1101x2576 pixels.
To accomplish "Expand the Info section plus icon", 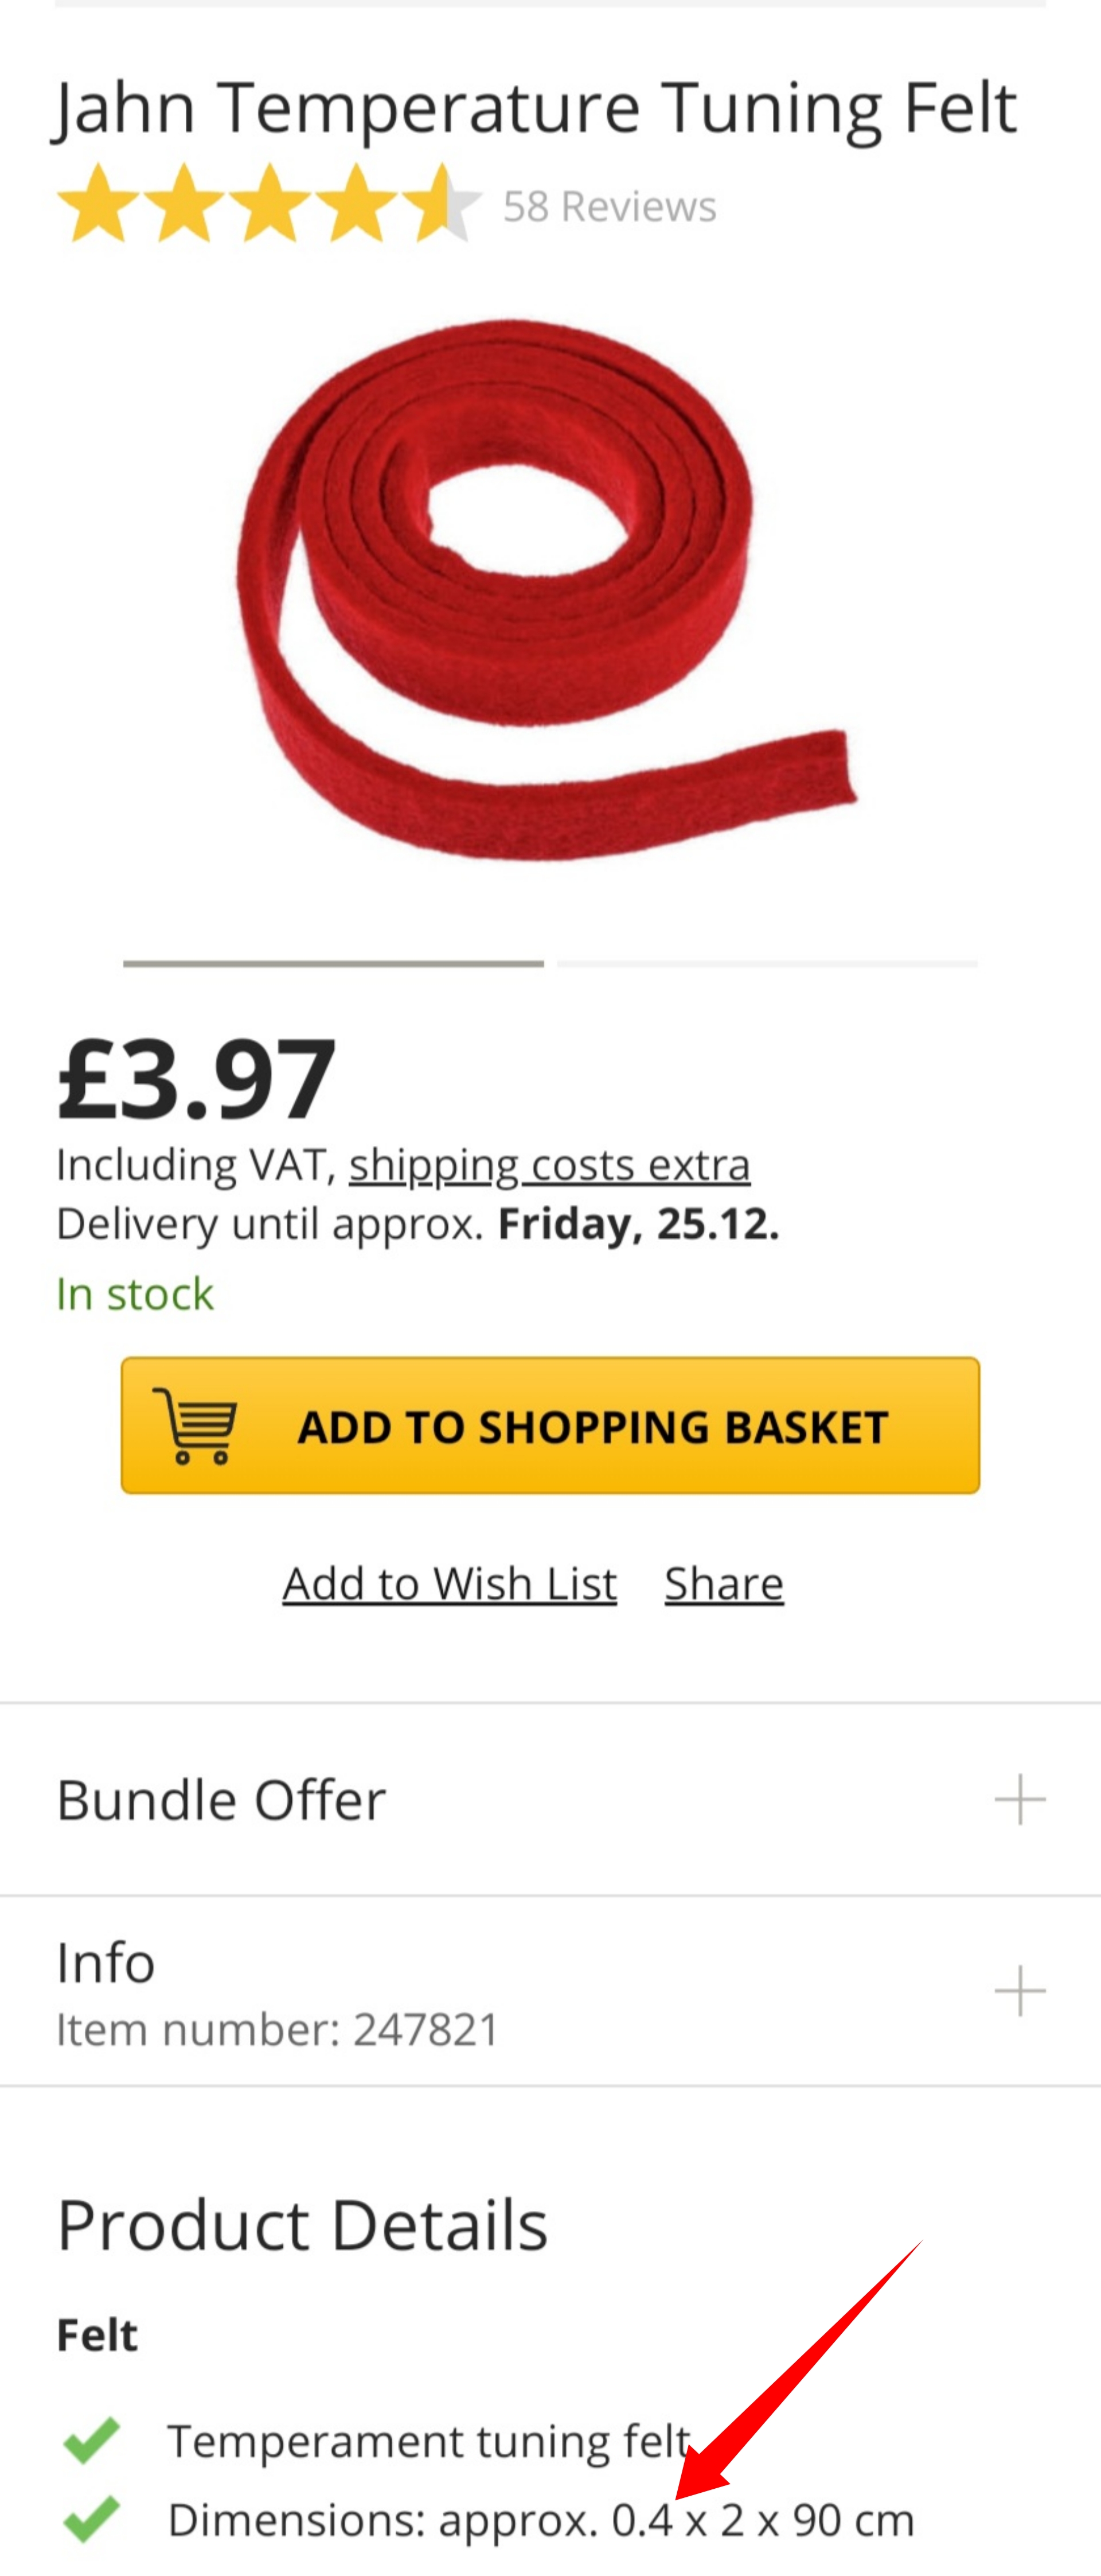I will pos(1019,1990).
